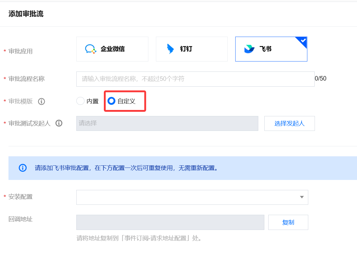The image size is (357, 259).
Task: Click the 审批流程名称 label
Action: point(26,79)
